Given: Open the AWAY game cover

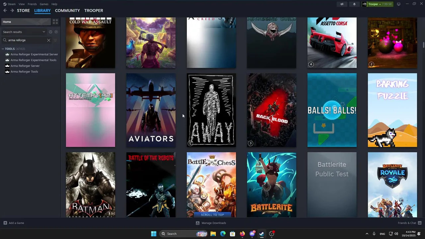Looking at the screenshot, I should click(211, 110).
